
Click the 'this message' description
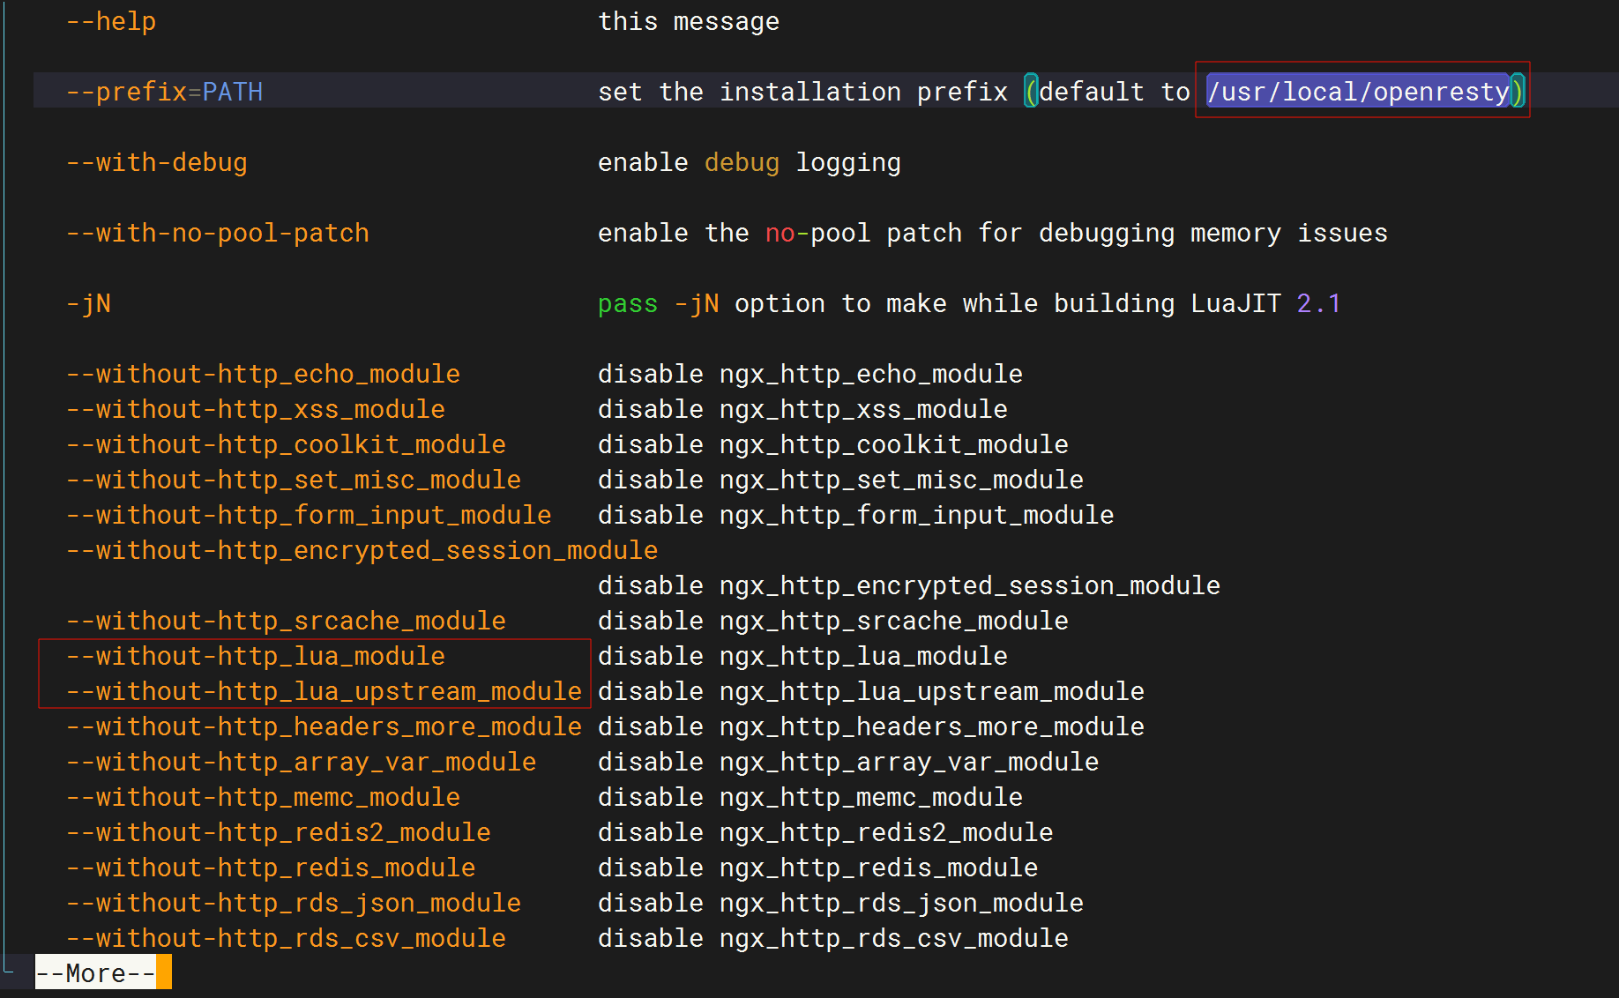(x=689, y=21)
